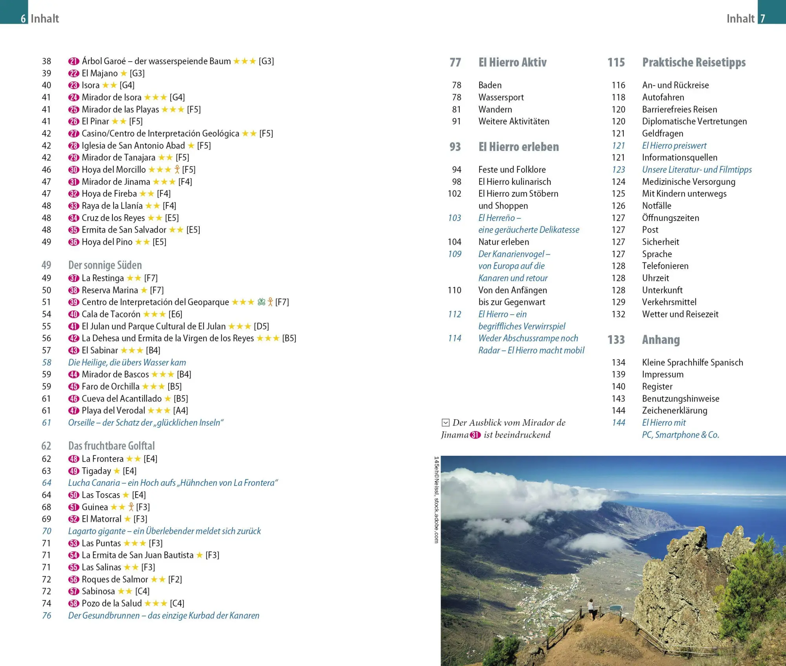Click the blue entry 'El Hierro mit' on page 144
786x666 pixels.
tap(664, 423)
